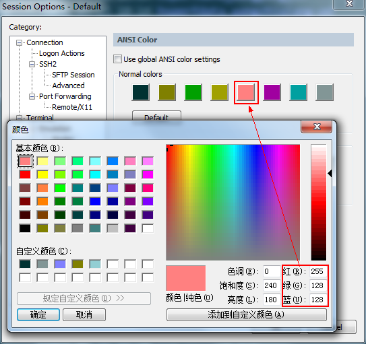Collapse the Terminal tree node

click(x=19, y=117)
